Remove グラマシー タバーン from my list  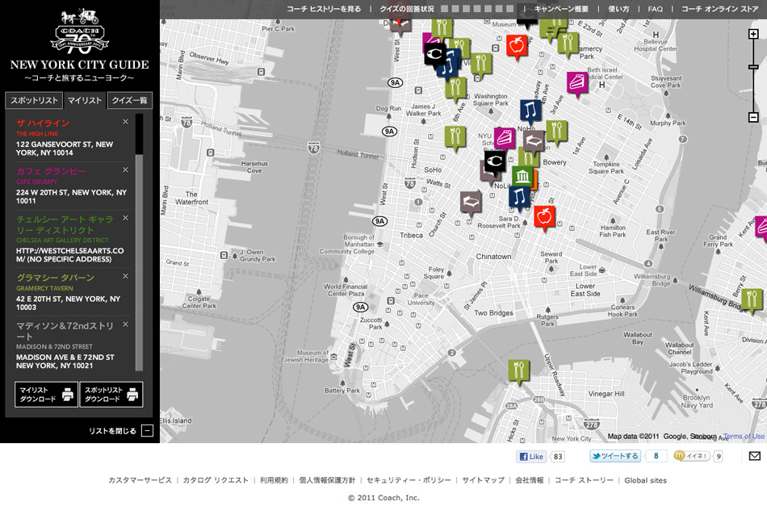125,276
